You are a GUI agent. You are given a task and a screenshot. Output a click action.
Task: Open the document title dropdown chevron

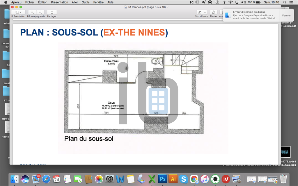(168, 7)
